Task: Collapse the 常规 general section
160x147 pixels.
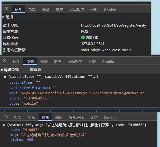Action: pyautogui.click(x=3, y=17)
